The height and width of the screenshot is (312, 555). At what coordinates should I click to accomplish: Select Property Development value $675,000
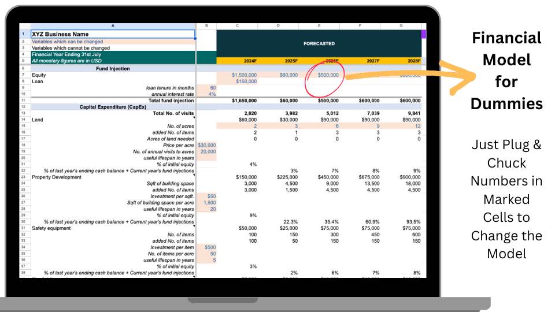369,177
